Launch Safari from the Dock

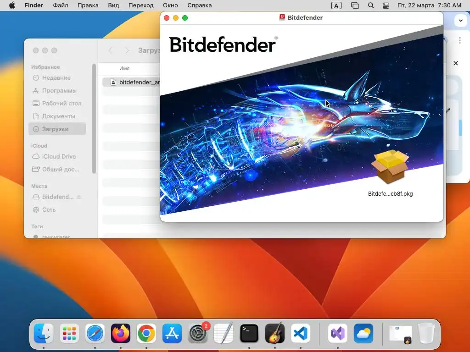click(x=95, y=333)
